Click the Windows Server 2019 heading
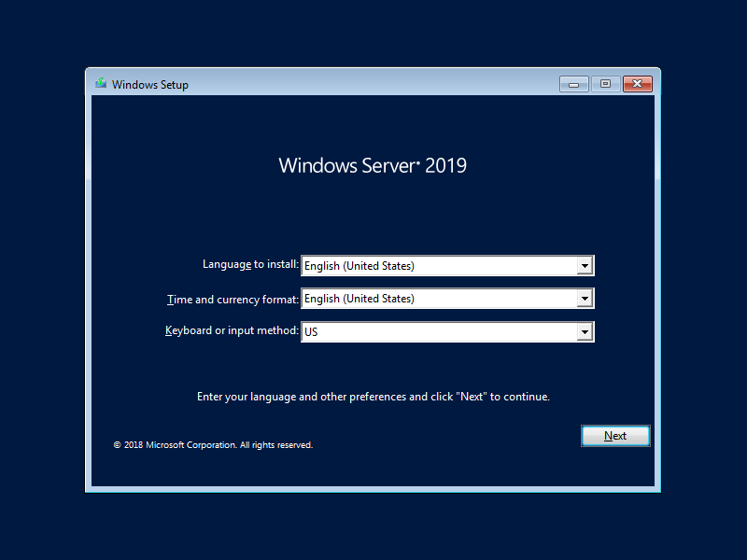Viewport: 747px width, 560px height. pyautogui.click(x=373, y=166)
